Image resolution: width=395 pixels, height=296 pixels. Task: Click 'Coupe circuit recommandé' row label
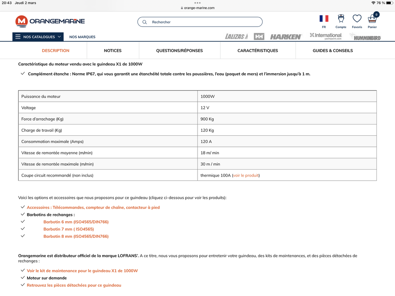tap(57, 175)
